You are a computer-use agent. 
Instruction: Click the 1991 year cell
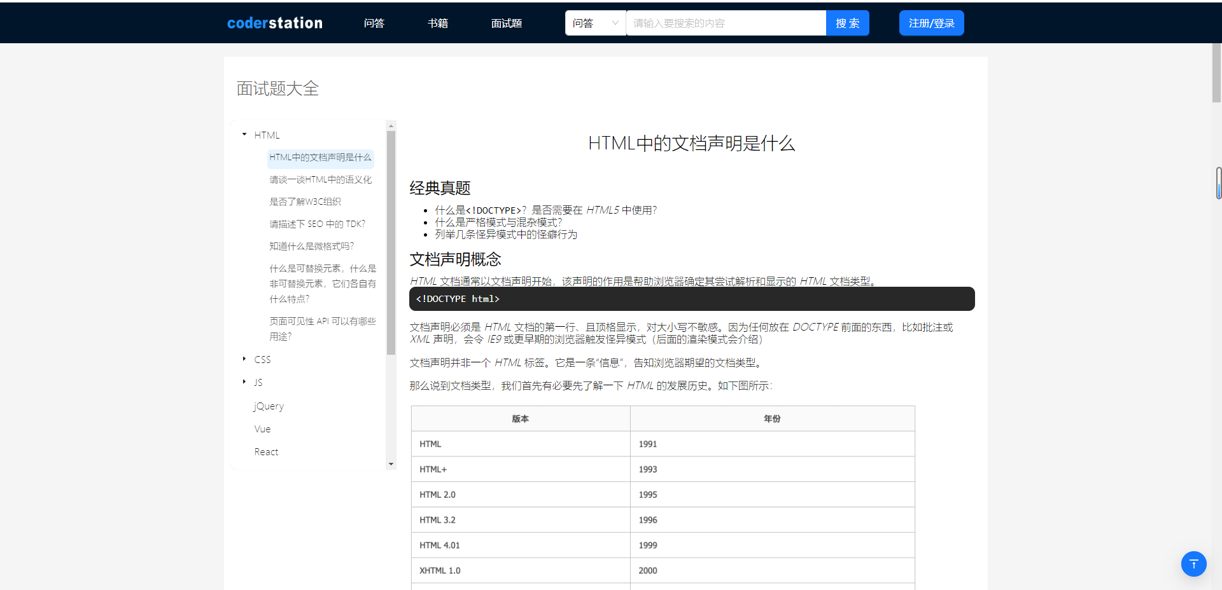pyautogui.click(x=773, y=444)
